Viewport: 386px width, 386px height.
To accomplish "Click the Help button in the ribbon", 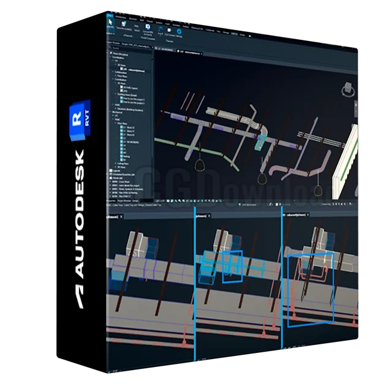I will (x=136, y=26).
